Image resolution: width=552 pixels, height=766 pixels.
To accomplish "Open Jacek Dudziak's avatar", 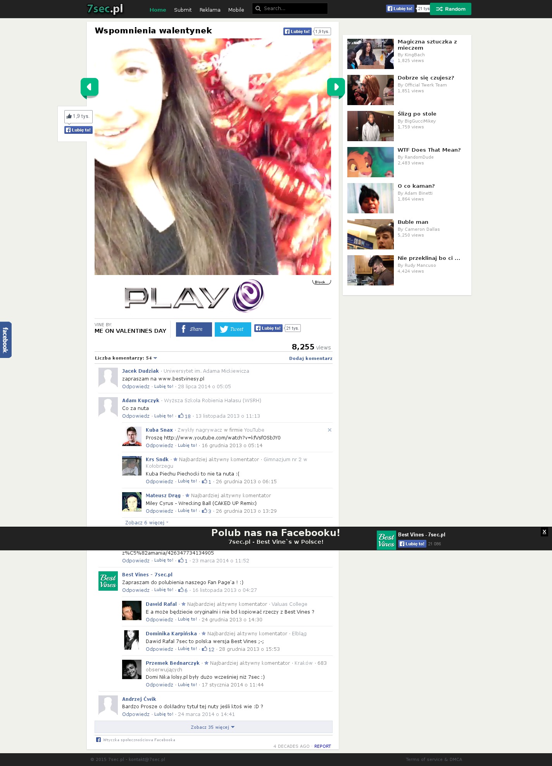I will [x=108, y=377].
